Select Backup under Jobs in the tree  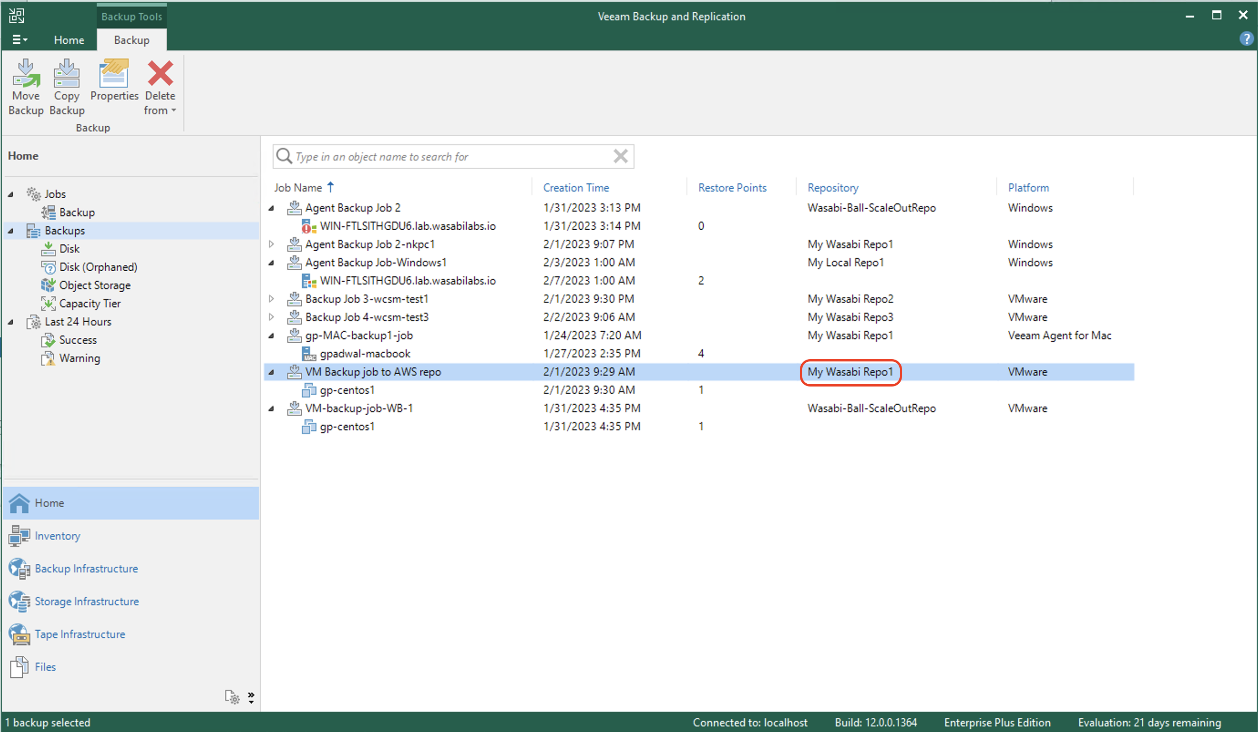tap(77, 212)
